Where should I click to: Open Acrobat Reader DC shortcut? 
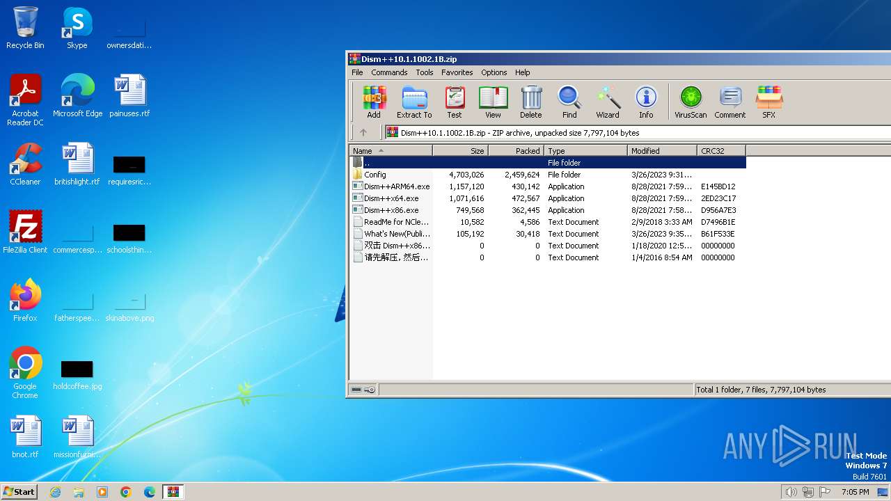pos(25,100)
